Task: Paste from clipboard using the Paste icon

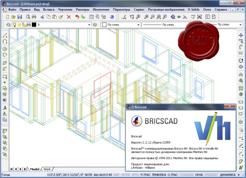Action: (55, 17)
